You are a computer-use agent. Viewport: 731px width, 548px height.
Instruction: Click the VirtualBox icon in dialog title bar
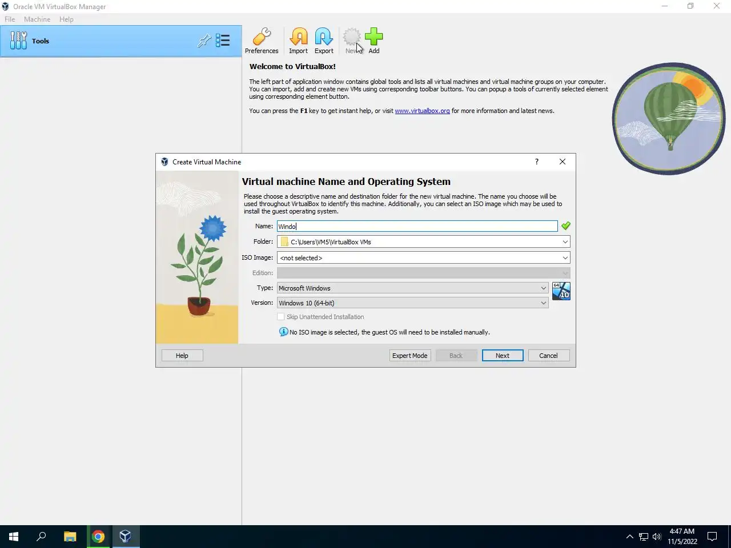(164, 162)
